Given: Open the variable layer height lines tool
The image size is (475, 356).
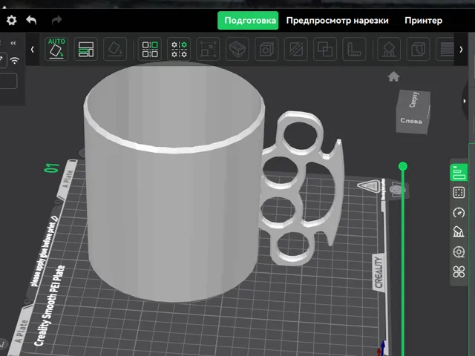Looking at the screenshot, I should pyautogui.click(x=445, y=49).
